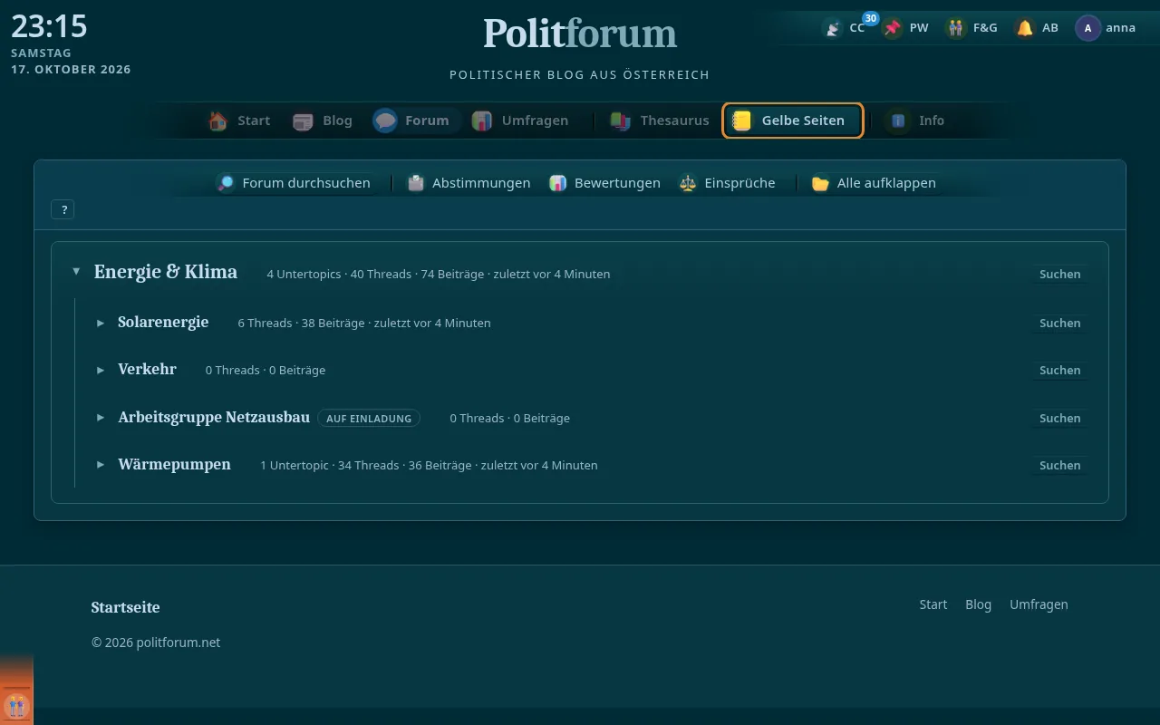Click the orange people icon in bottom-left corner
The width and height of the screenshot is (1160, 725).
point(16,705)
